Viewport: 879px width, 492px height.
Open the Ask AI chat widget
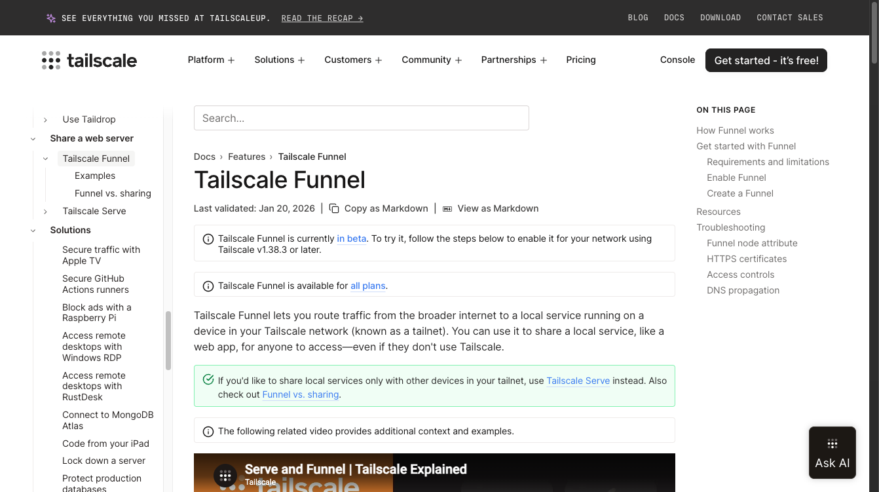coord(832,453)
